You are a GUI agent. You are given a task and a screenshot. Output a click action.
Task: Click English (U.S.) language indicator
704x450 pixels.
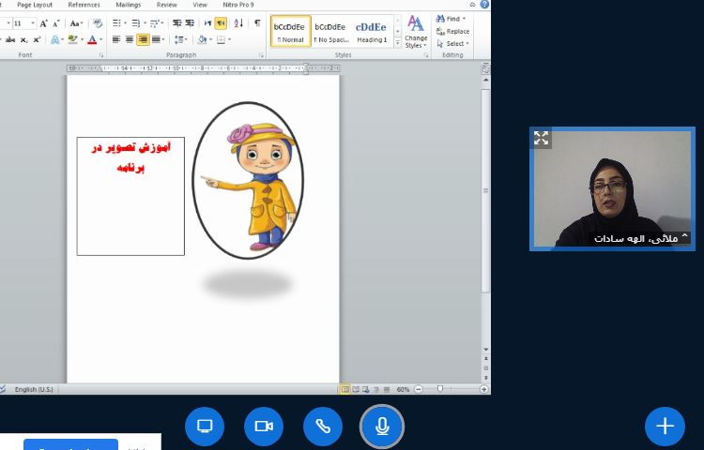pos(34,389)
